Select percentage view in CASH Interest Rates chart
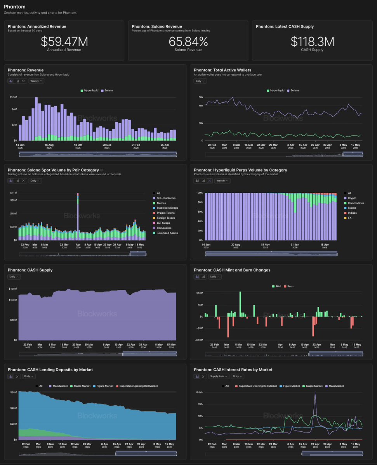Viewport: 377px width, 465px height. click(x=203, y=376)
